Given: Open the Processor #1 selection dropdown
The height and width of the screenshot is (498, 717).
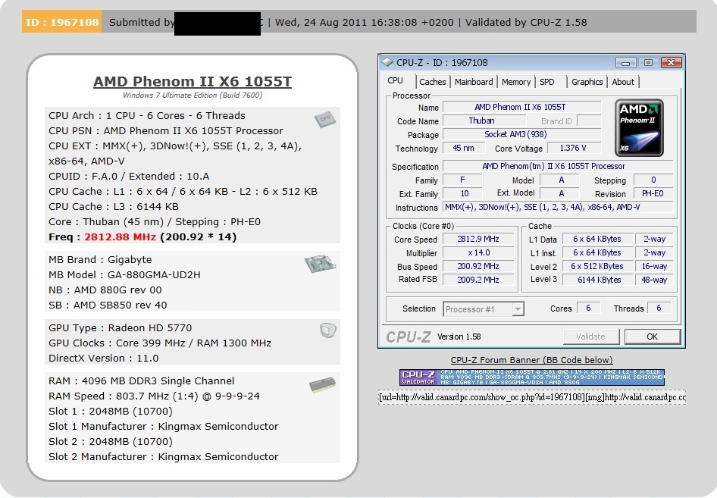Looking at the screenshot, I should point(484,309).
